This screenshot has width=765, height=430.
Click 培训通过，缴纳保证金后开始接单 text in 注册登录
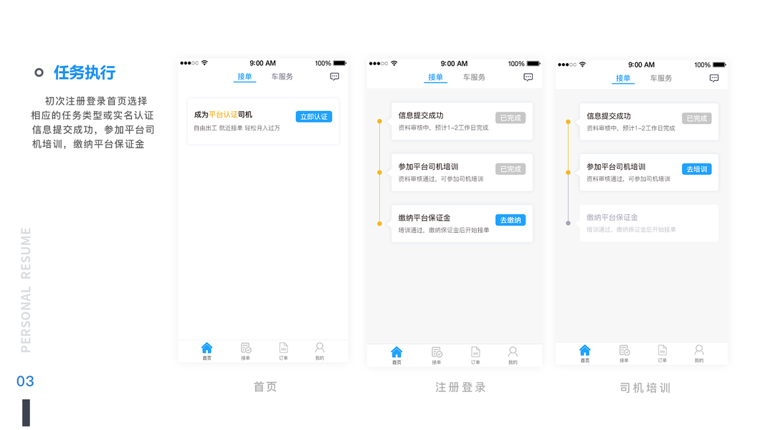(x=444, y=230)
